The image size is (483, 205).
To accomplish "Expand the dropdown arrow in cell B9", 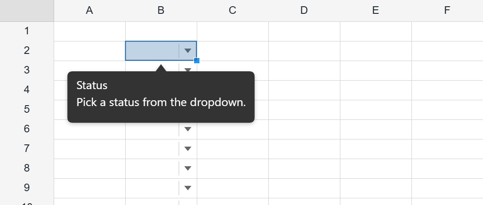I will 187,188.
